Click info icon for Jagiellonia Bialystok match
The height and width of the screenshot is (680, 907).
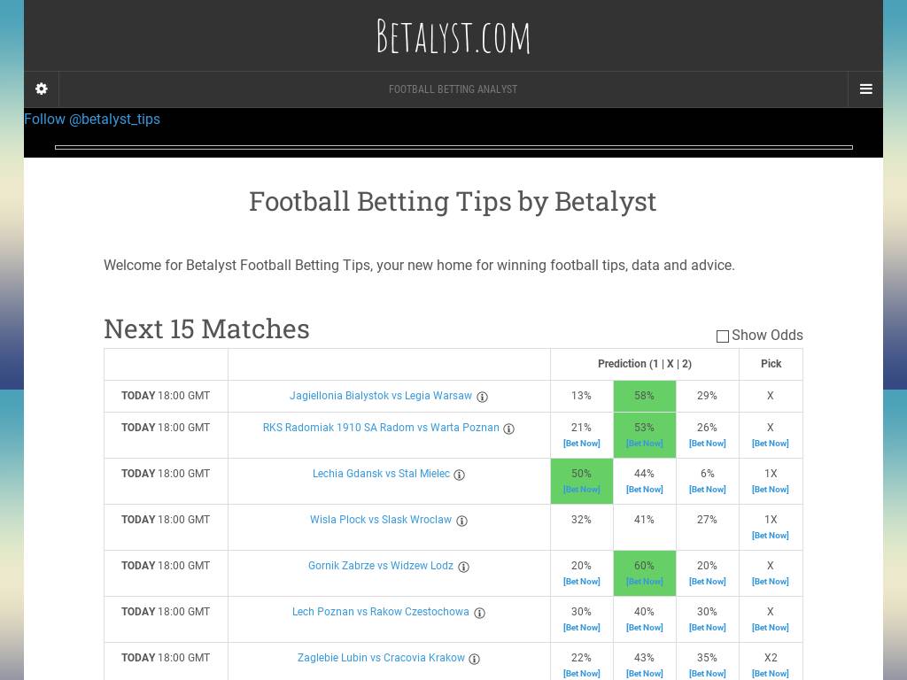click(x=483, y=397)
